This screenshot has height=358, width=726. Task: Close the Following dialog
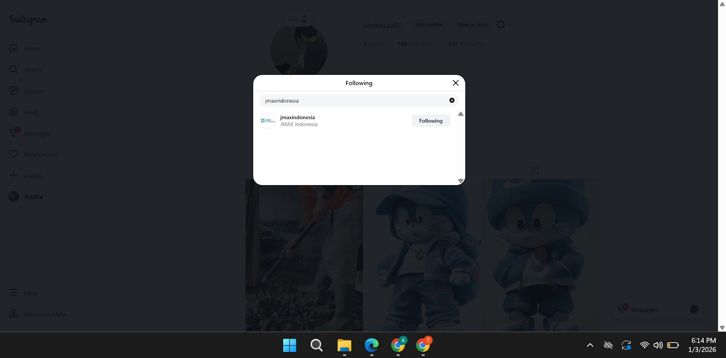click(456, 83)
